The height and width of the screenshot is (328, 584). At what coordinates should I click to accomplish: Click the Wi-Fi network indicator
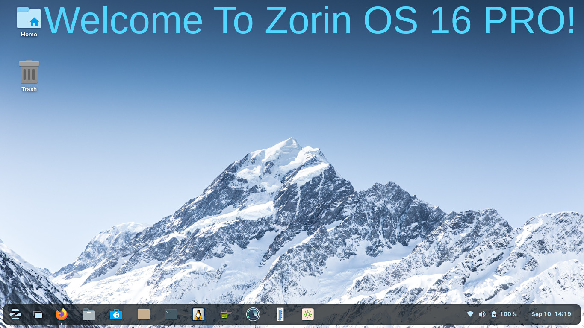click(x=470, y=314)
